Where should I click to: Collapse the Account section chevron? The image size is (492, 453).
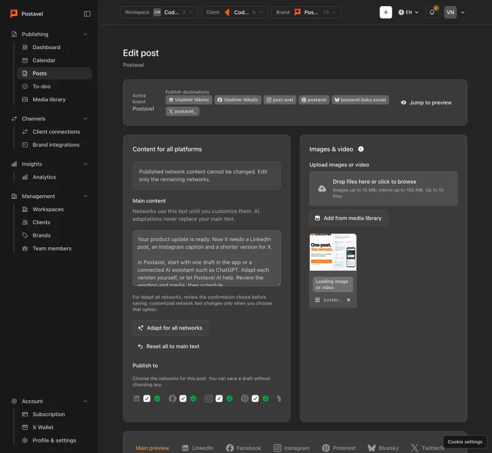[85, 401]
